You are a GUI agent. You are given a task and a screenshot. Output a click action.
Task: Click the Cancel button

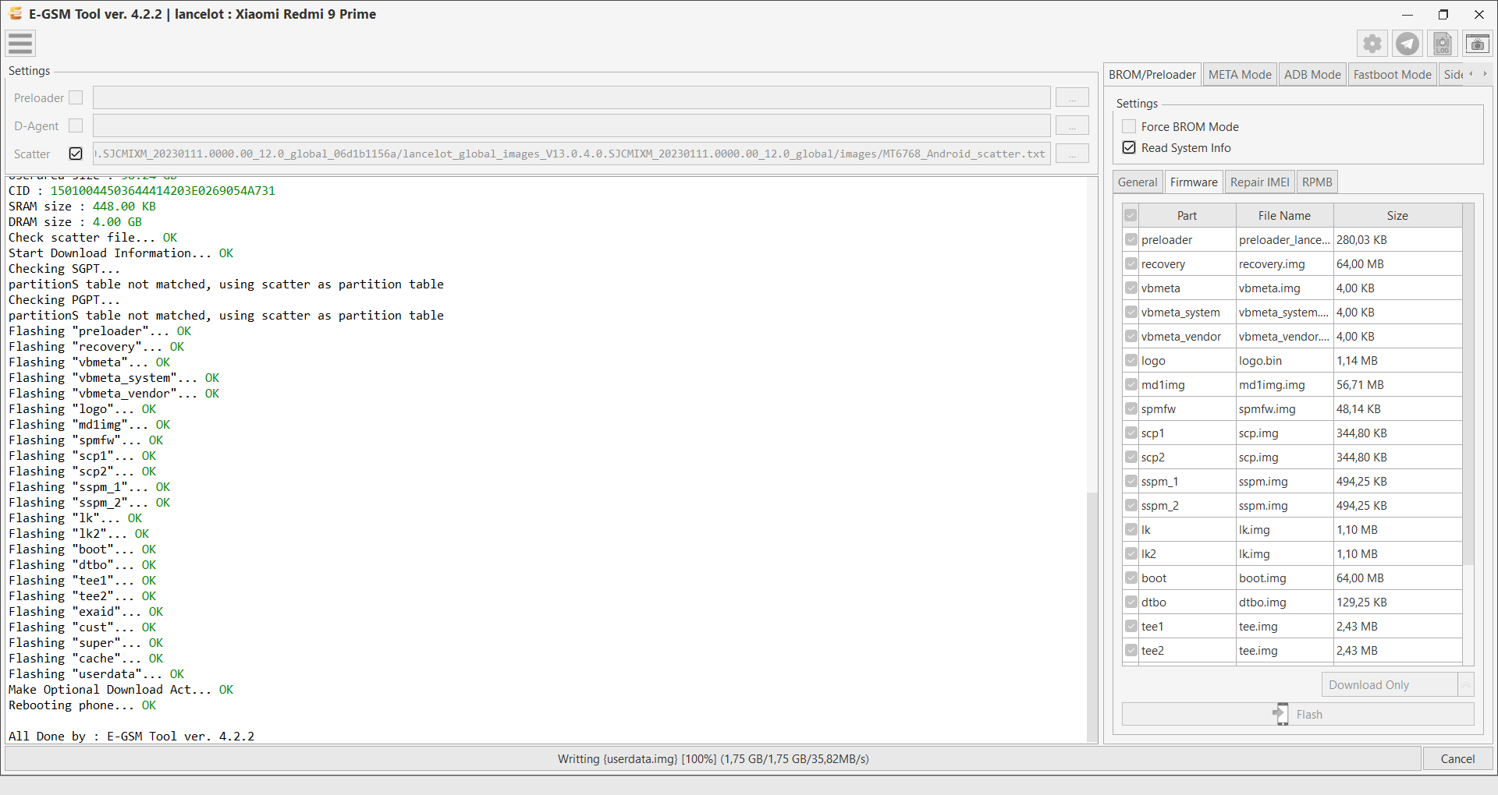point(1457,758)
